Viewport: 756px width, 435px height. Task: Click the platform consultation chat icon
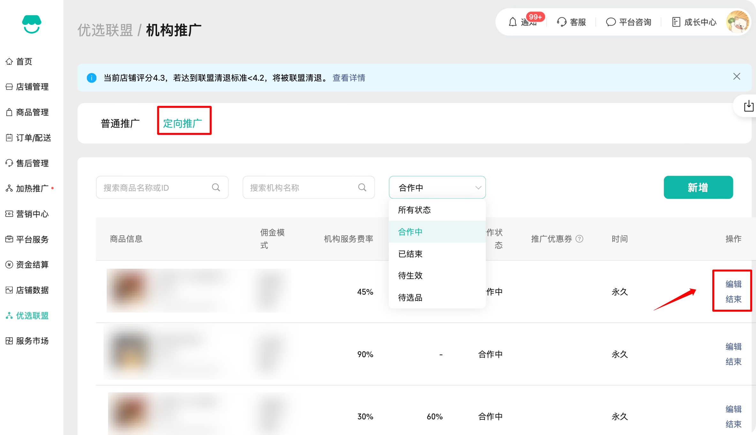pyautogui.click(x=611, y=22)
